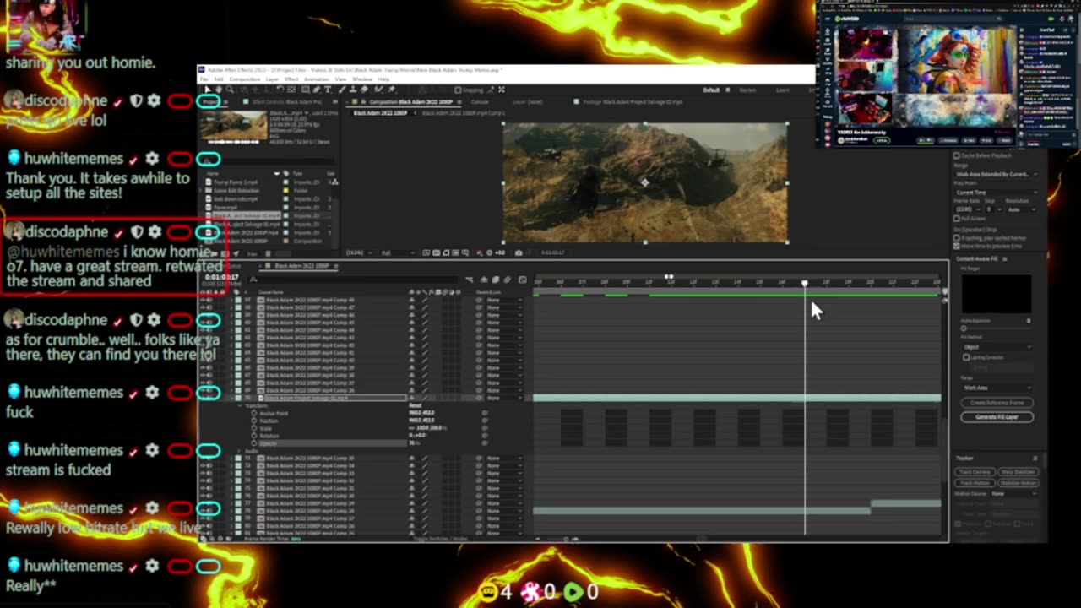This screenshot has height=608, width=1081.
Task: Open the Fill Method Object dropdown
Action: coord(997,347)
